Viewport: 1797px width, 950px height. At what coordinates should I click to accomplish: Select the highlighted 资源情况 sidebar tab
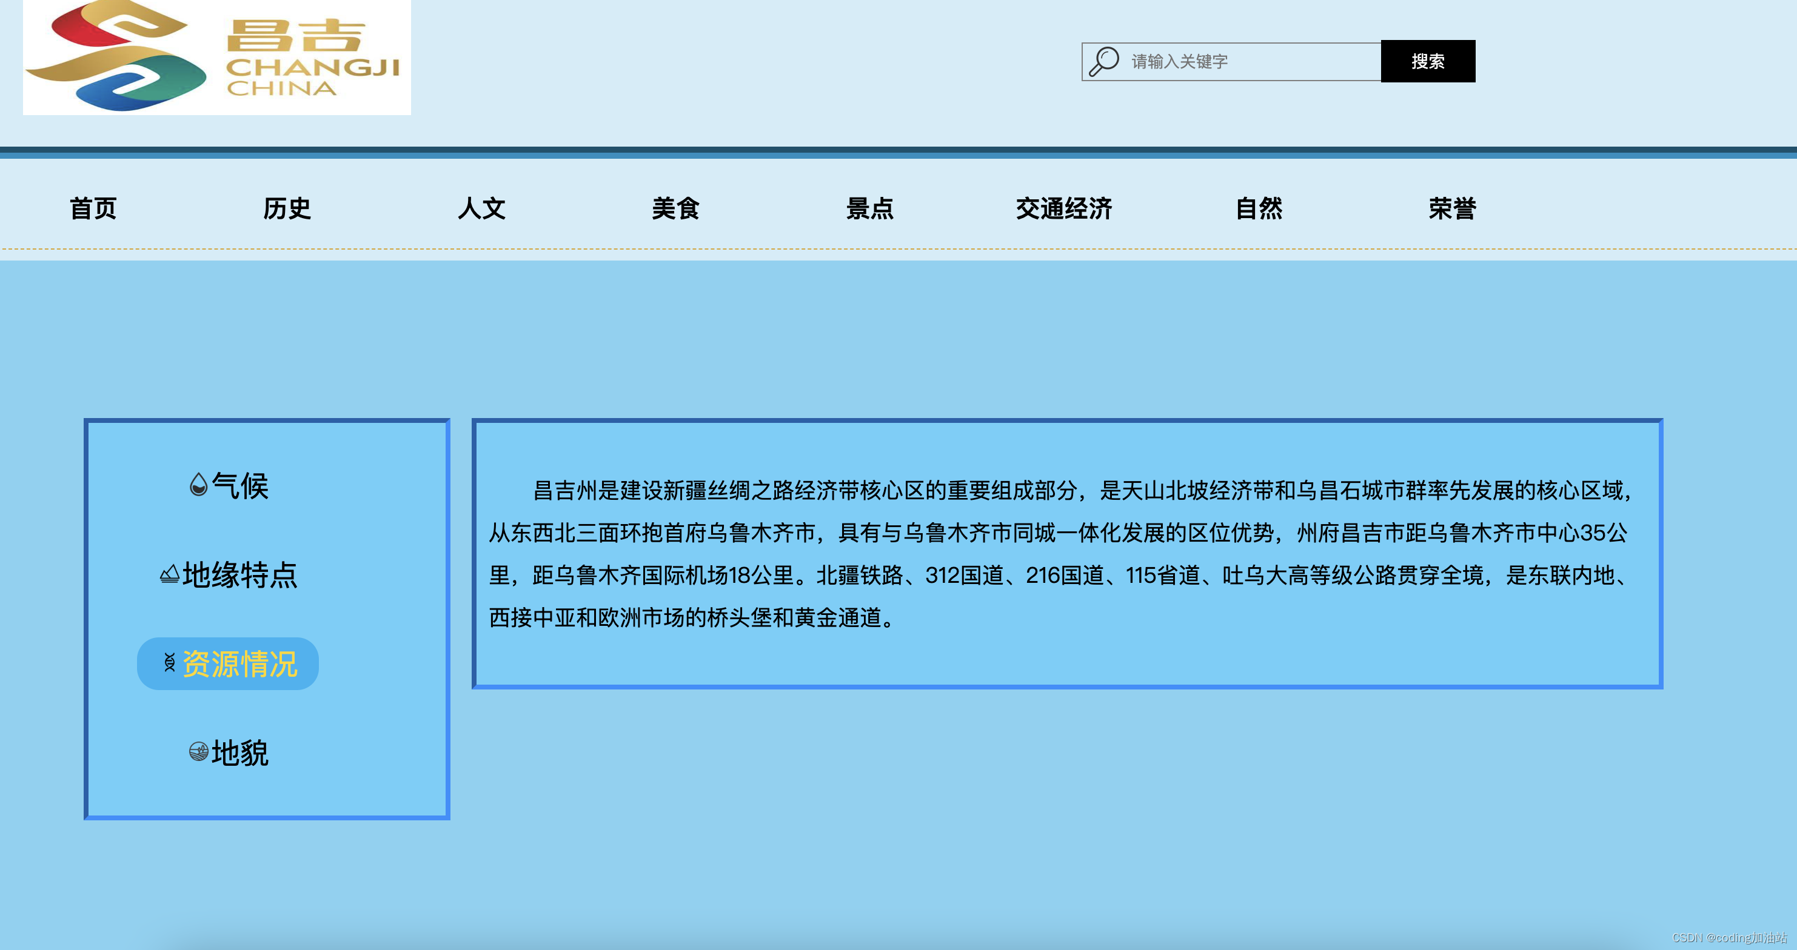click(239, 663)
